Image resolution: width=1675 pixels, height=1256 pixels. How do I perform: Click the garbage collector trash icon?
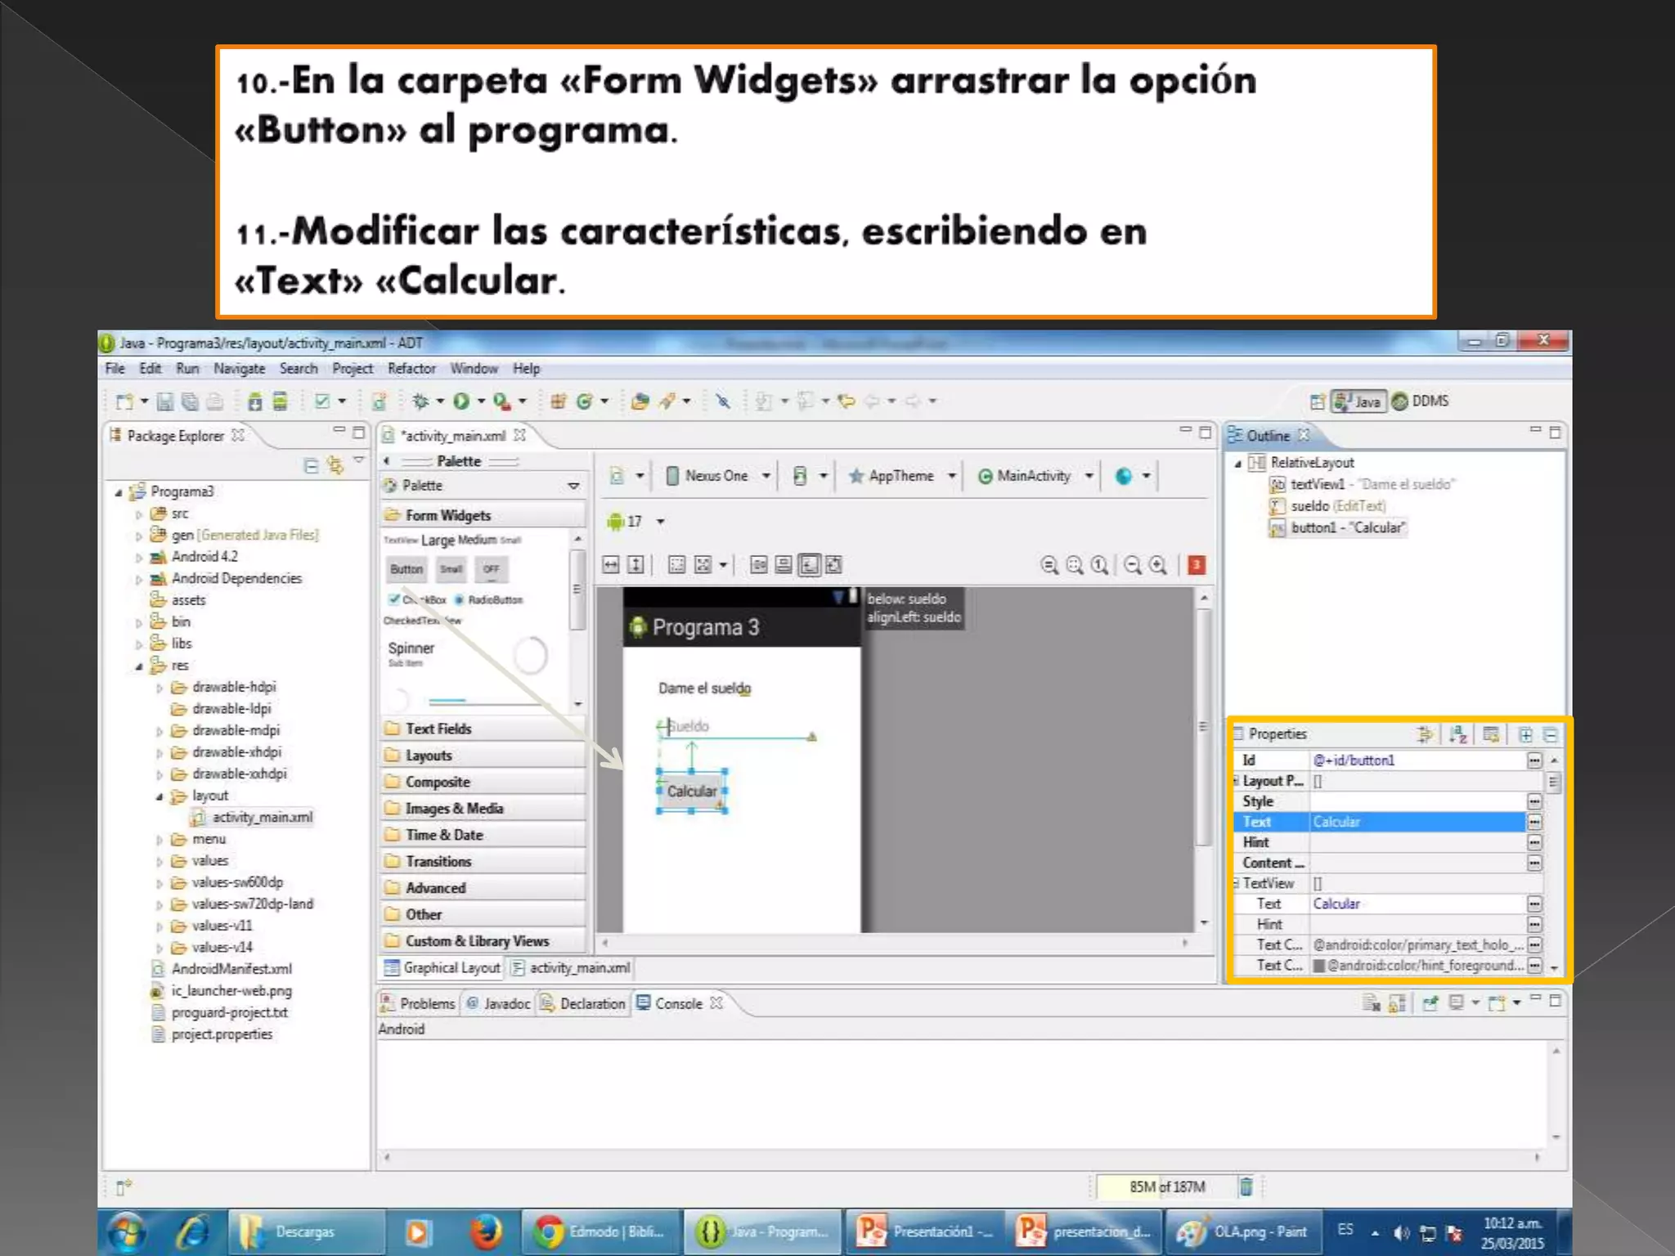[1246, 1186]
